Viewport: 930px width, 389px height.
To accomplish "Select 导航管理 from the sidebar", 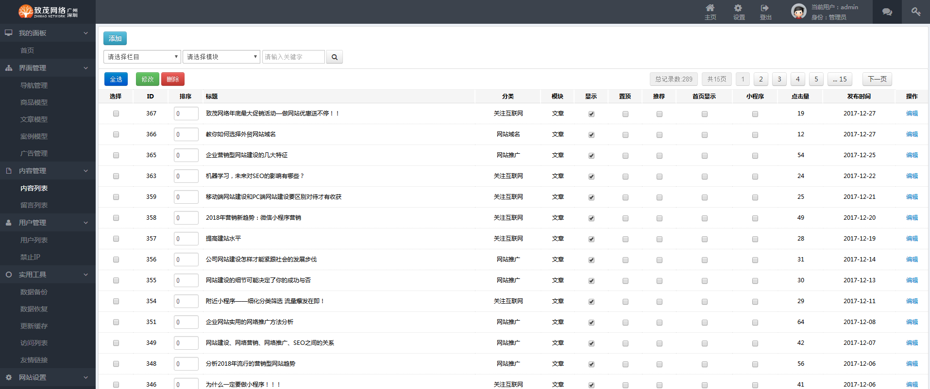I will coord(34,85).
